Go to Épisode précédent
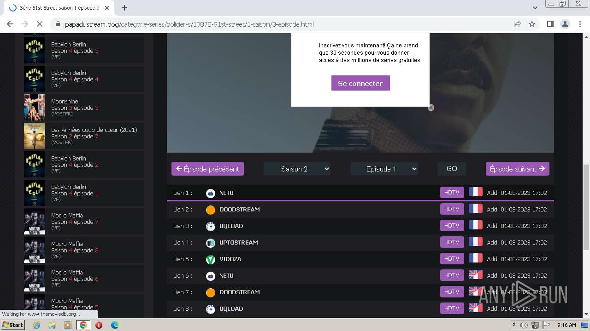This screenshot has width=590, height=331. [x=207, y=169]
